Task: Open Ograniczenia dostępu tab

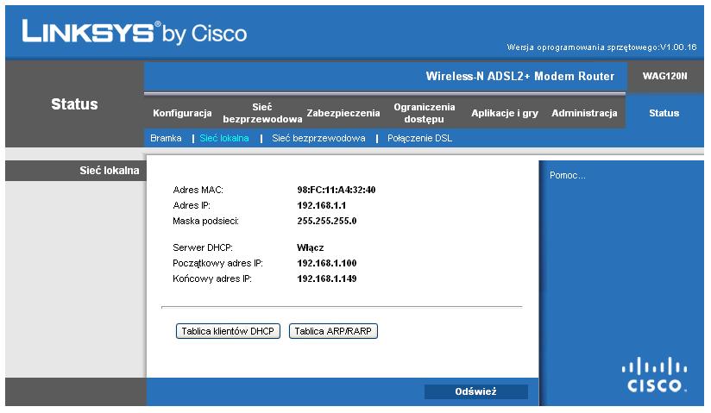Action: tap(424, 113)
